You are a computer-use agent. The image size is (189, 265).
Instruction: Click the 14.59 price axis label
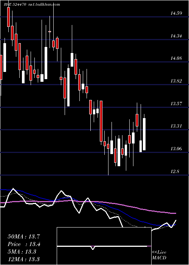click(176, 13)
